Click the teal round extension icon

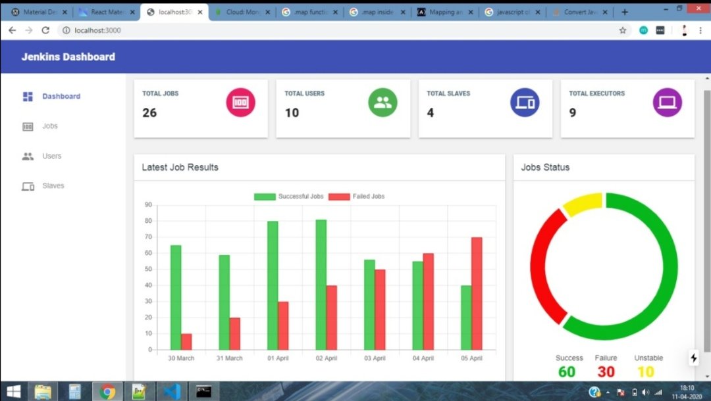[x=643, y=30]
